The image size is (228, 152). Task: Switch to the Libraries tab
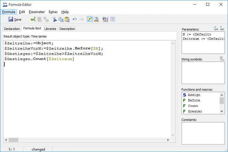point(50,29)
